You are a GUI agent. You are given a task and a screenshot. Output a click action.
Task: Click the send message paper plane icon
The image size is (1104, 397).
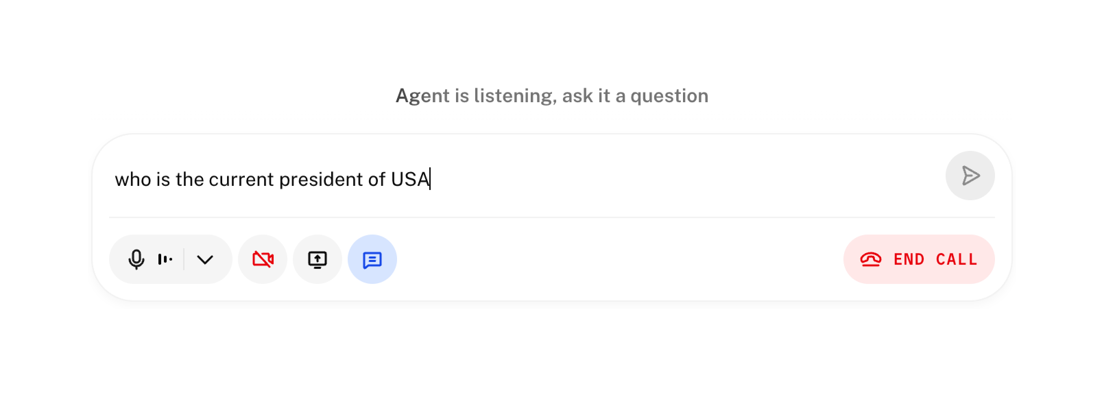[970, 176]
